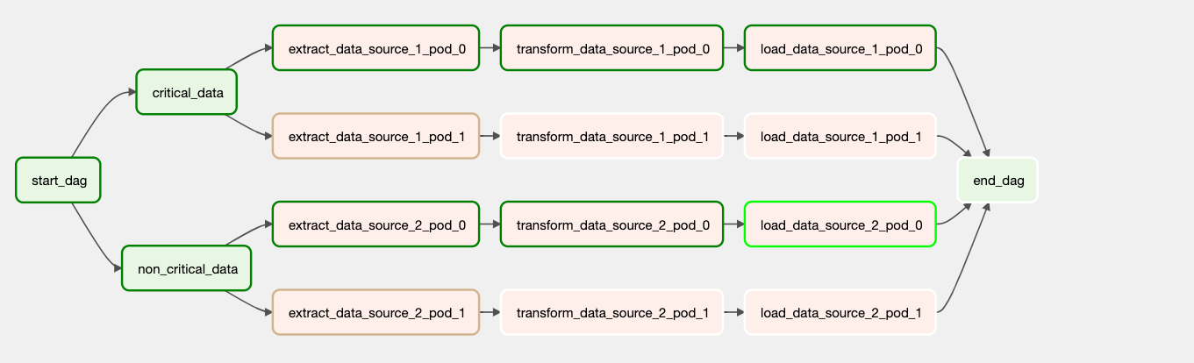Click the transform_data_source_1_pod_0 task node
Screen dimensions: 1194x363
[611, 48]
